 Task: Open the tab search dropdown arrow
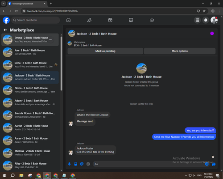coord(4,4)
